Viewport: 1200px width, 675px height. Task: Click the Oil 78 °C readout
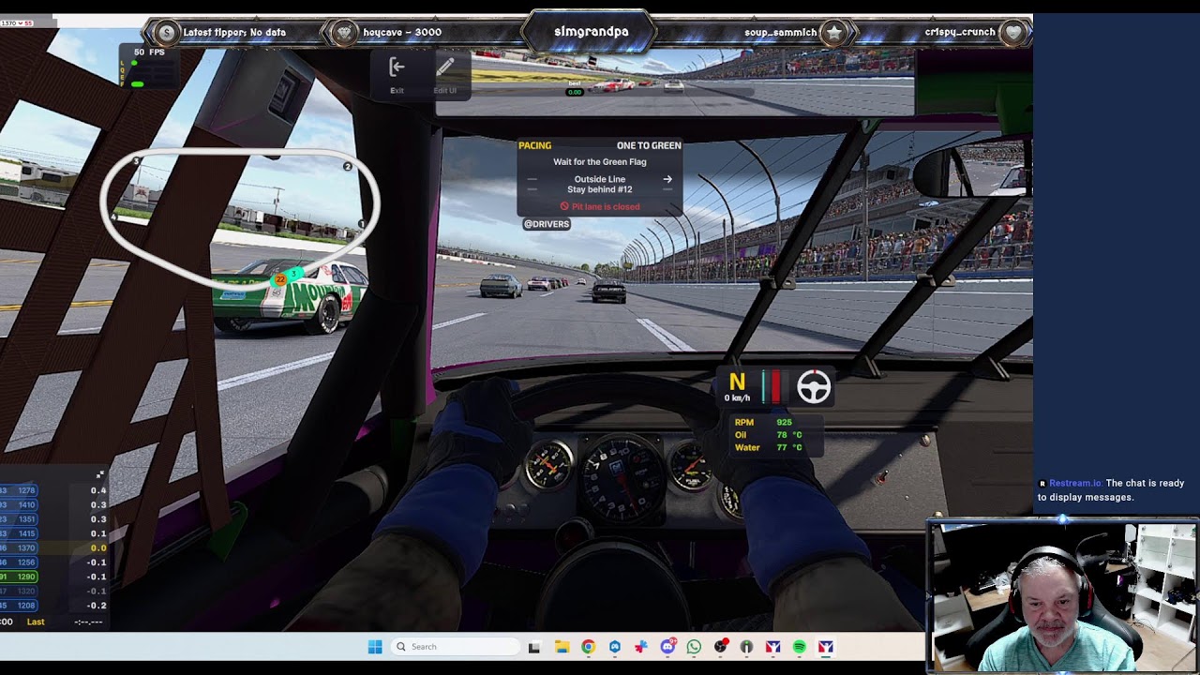(769, 435)
